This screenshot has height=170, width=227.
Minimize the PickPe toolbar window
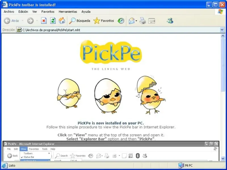(209, 5)
